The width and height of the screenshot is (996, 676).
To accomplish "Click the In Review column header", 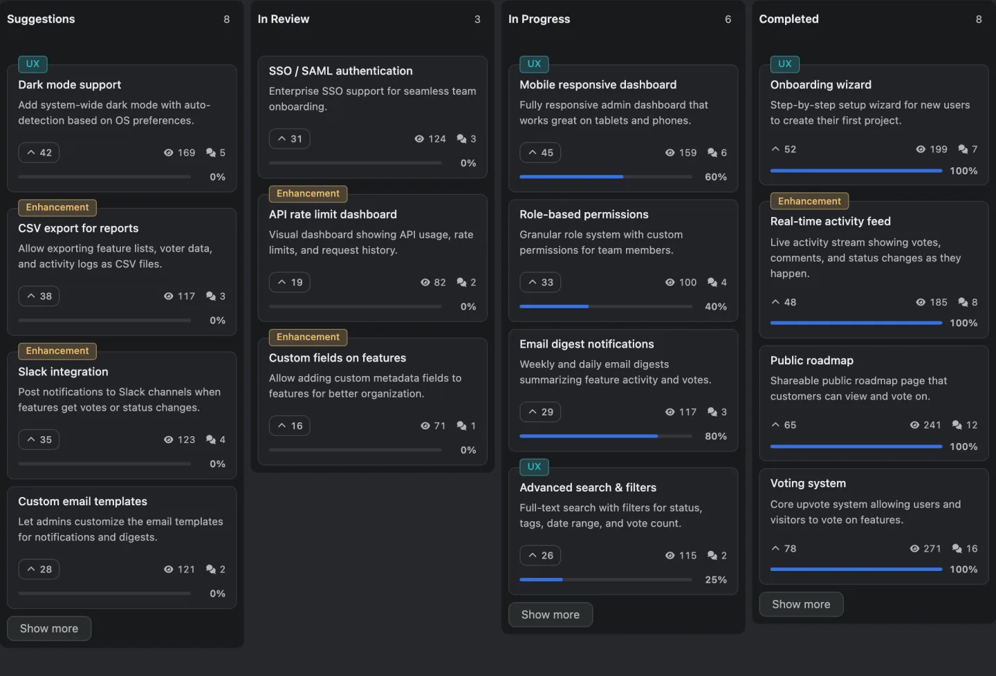I will tap(284, 19).
